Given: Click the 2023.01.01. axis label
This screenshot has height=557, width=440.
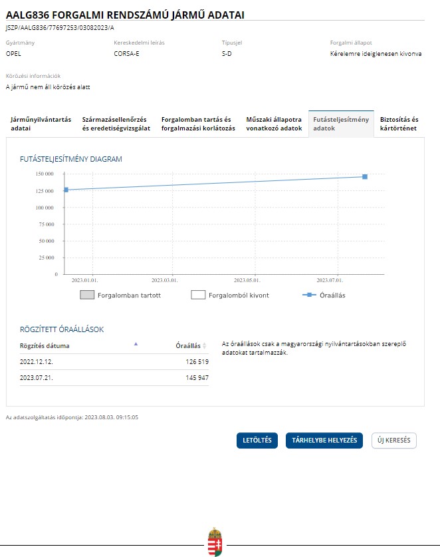Looking at the screenshot, I should [84, 280].
